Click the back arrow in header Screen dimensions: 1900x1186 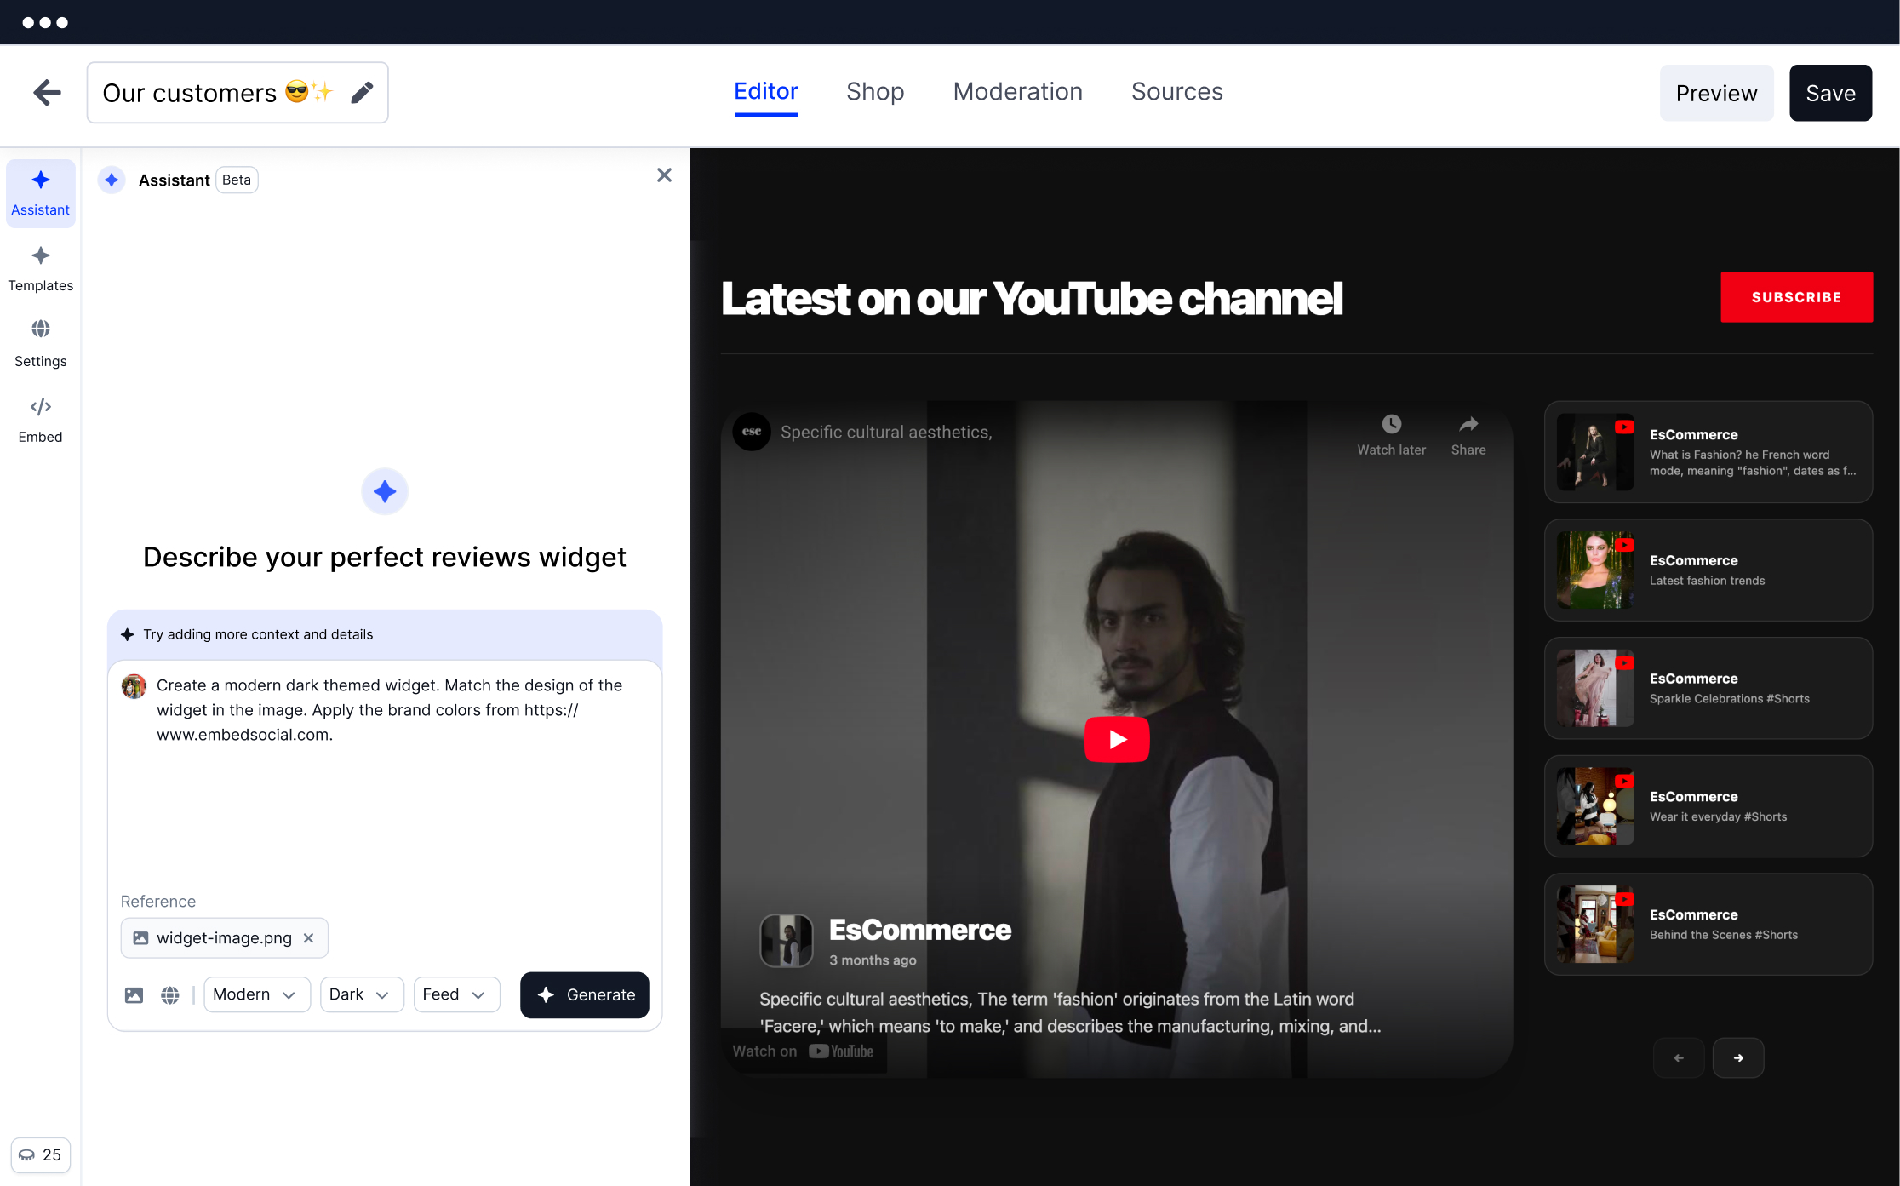(x=47, y=93)
